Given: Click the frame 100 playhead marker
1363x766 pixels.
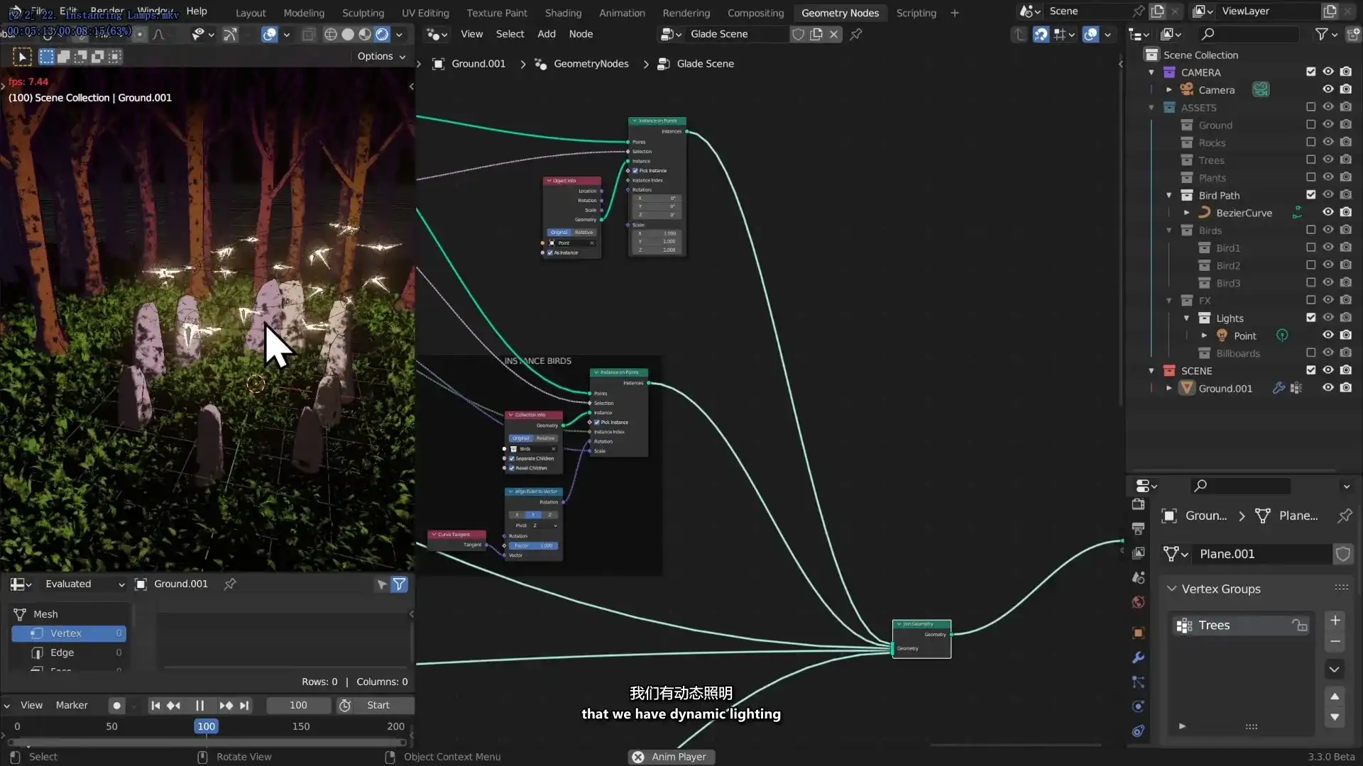Looking at the screenshot, I should click(x=206, y=726).
